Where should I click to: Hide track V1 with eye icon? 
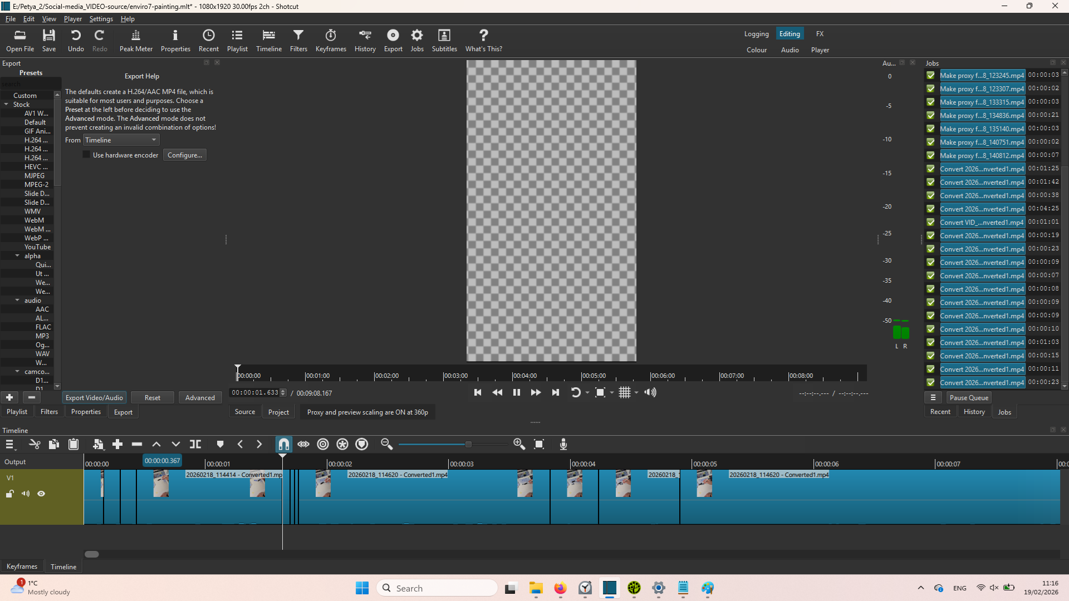(41, 494)
